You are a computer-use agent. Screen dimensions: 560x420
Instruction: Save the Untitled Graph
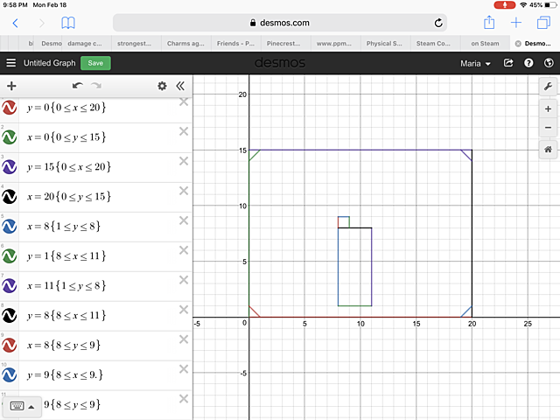(95, 63)
